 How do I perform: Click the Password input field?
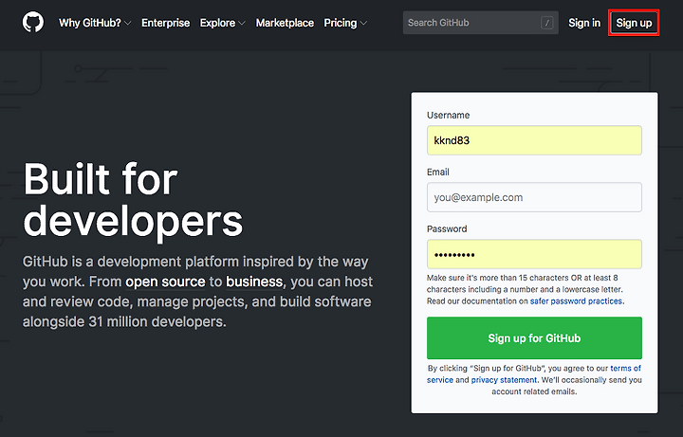(534, 254)
